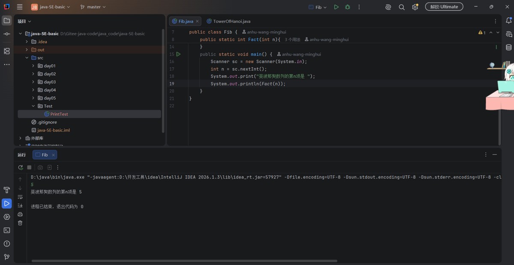Start debugging with the bug icon
The image size is (514, 265).
tap(347, 7)
